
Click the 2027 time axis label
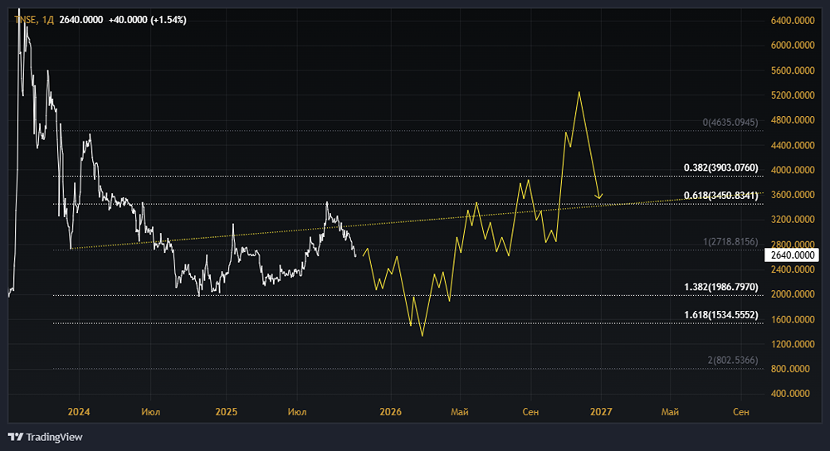pyautogui.click(x=601, y=412)
